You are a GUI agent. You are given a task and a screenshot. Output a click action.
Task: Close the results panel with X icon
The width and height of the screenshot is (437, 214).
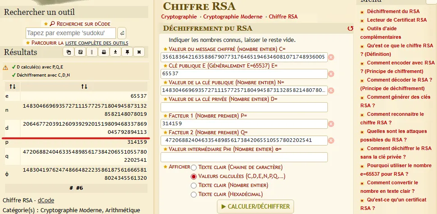click(139, 52)
